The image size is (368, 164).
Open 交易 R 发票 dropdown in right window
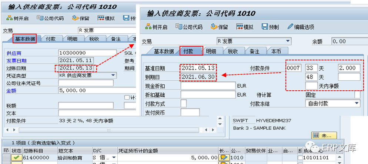[x=288, y=41]
